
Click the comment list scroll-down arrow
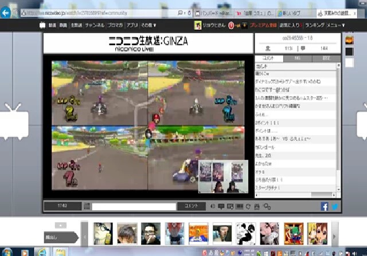click(x=338, y=189)
